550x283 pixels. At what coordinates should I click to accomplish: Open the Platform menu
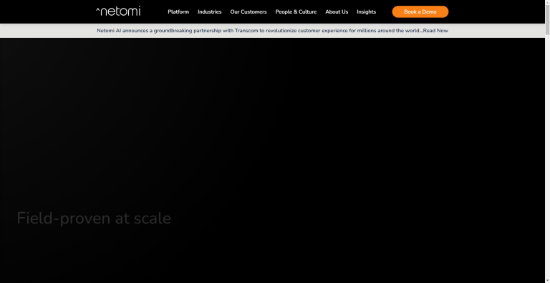click(x=178, y=11)
